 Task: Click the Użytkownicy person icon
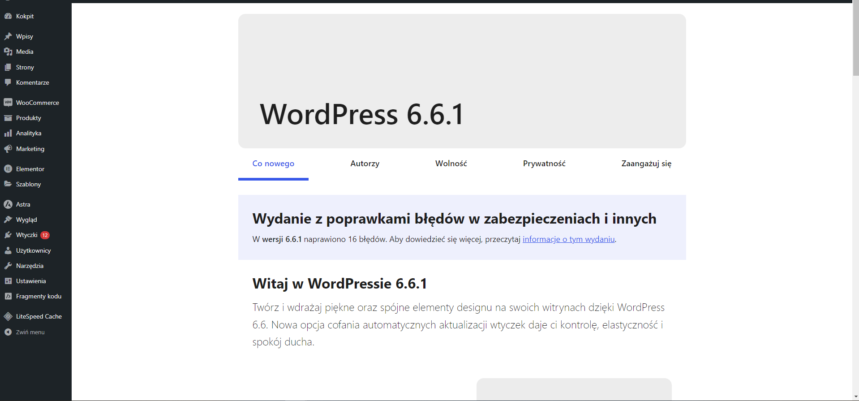pyautogui.click(x=8, y=250)
